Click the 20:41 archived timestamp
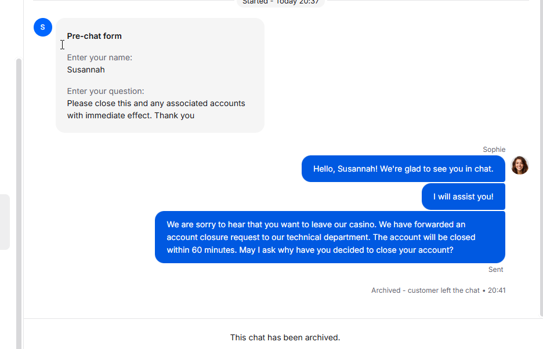The image size is (543, 349). point(497,290)
